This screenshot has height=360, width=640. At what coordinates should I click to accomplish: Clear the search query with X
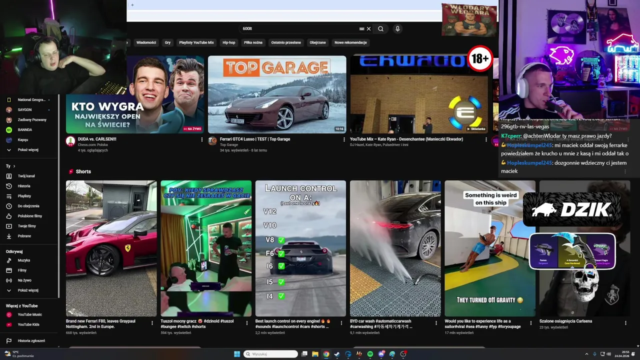coord(369,28)
